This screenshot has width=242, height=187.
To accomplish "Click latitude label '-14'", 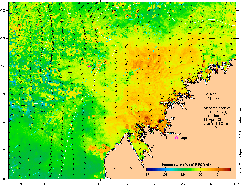I will coord(3,67).
